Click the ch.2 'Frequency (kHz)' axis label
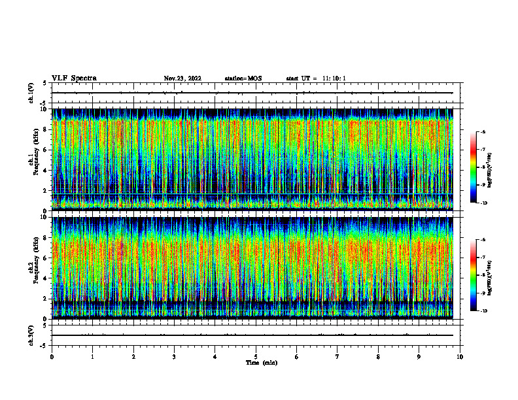The width and height of the screenshot is (518, 400). tap(36, 260)
